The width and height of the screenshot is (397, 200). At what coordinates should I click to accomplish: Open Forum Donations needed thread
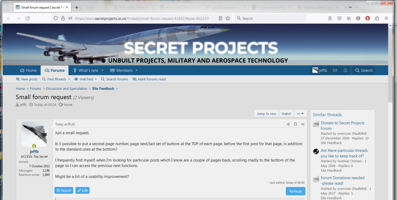pyautogui.click(x=343, y=180)
